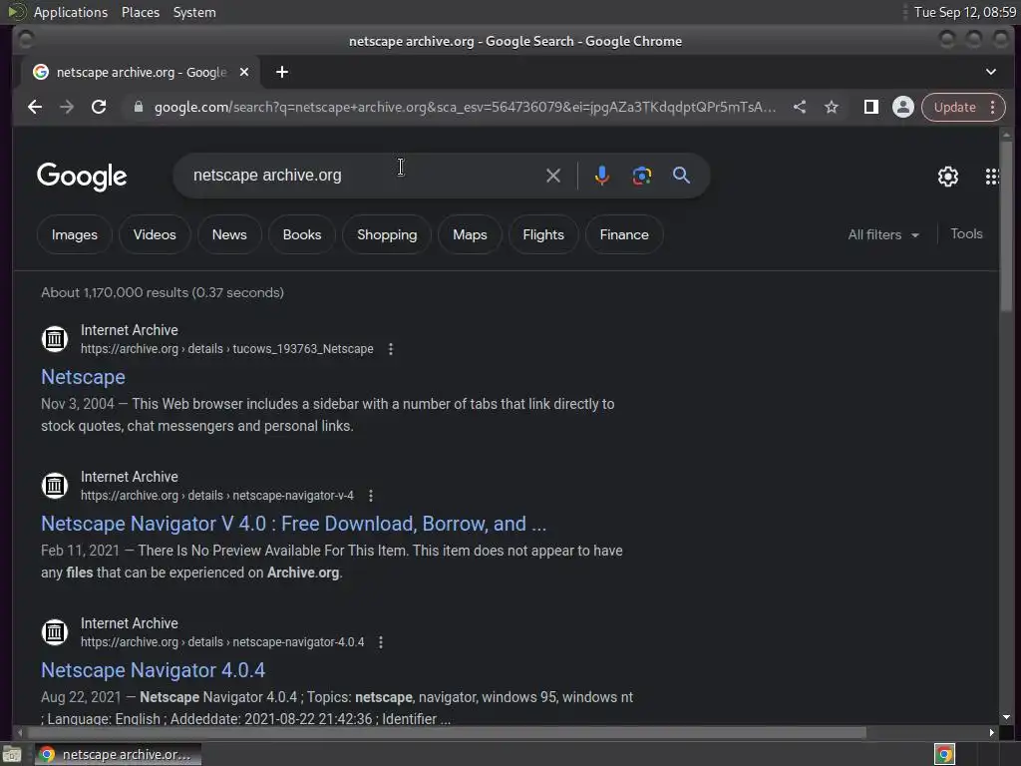
Task: Open Google quick settings gear
Action: tap(948, 177)
